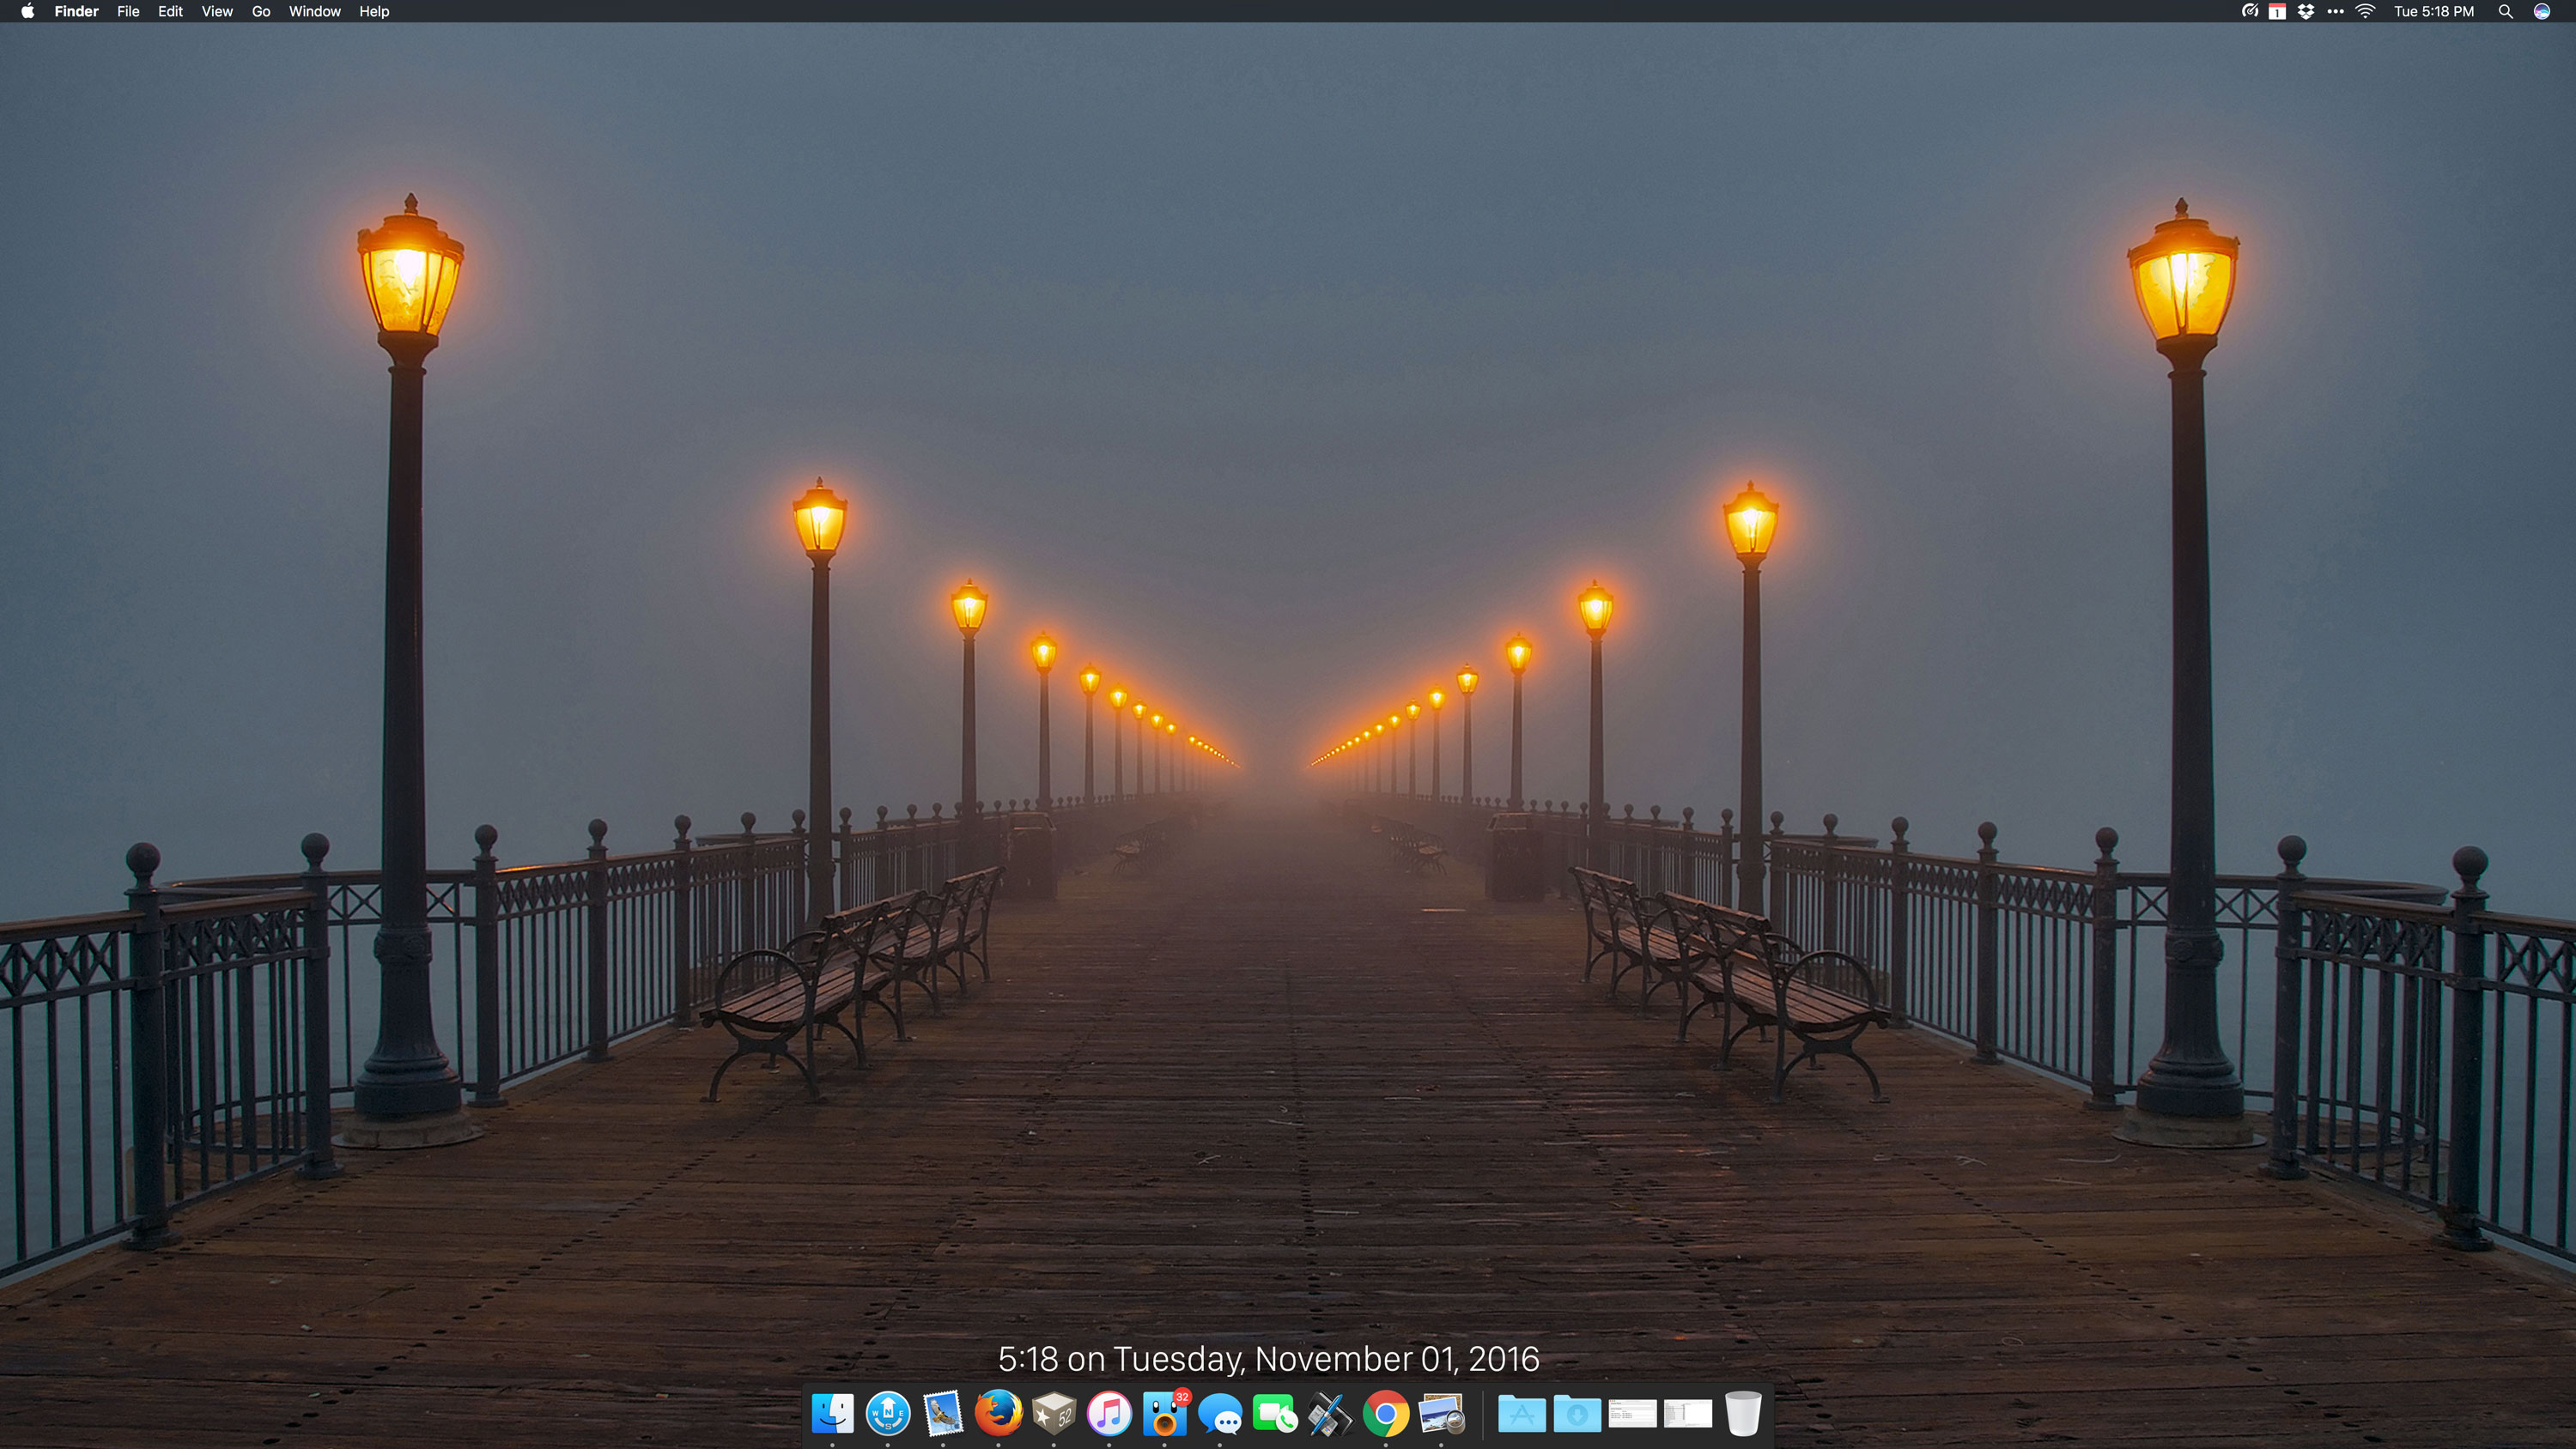Open iTunes music app in Dock
Screen dimensions: 2576x1449
pyautogui.click(x=1109, y=1414)
